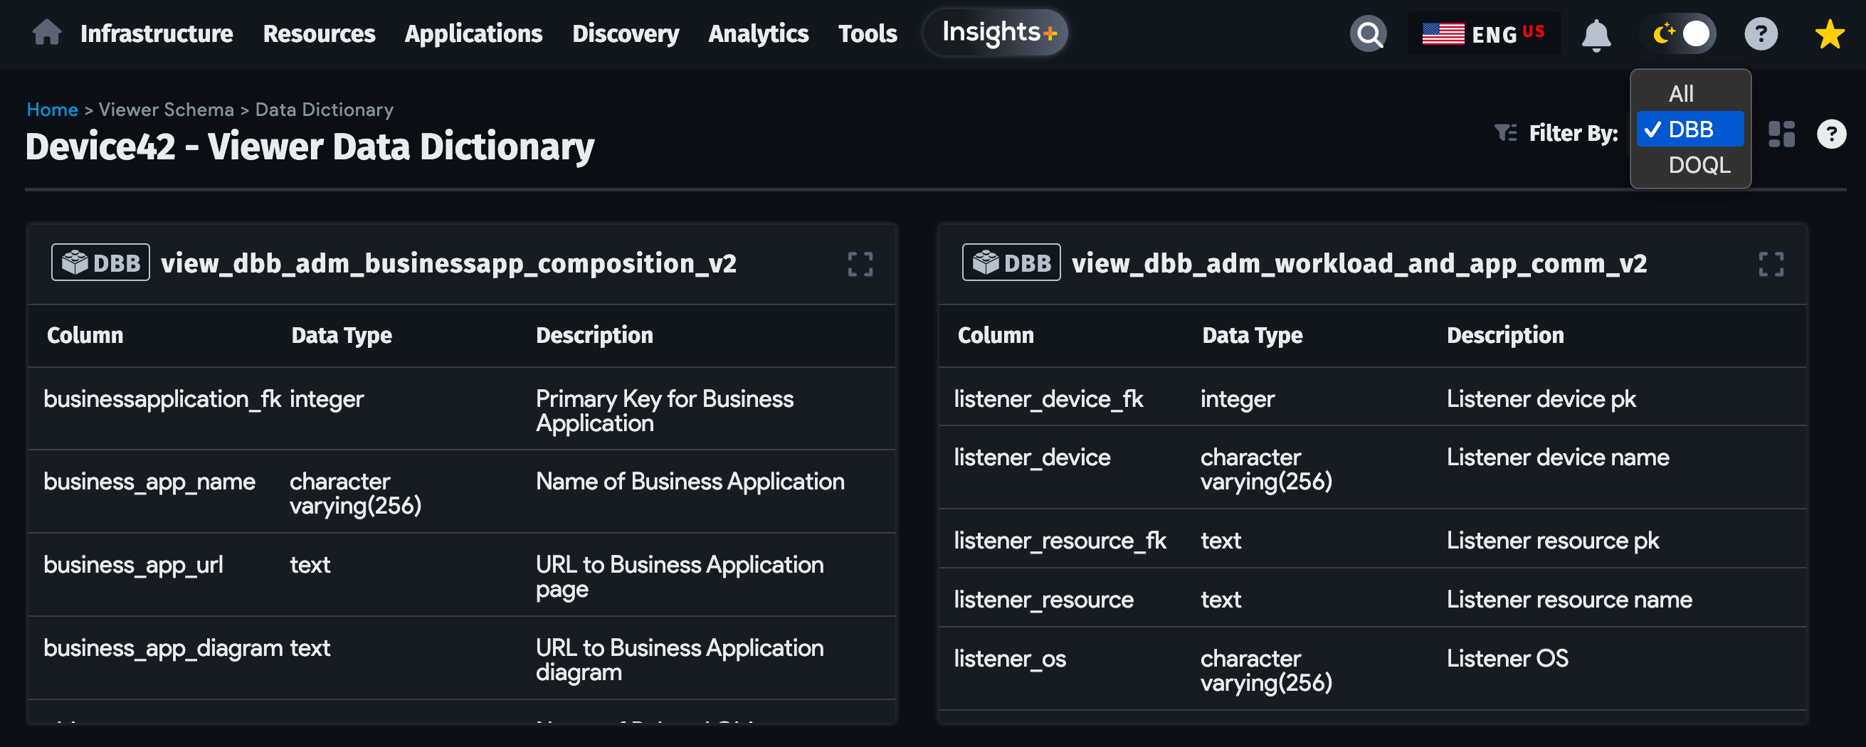The image size is (1866, 747).
Task: Select the listener_os column cell
Action: click(x=1010, y=659)
